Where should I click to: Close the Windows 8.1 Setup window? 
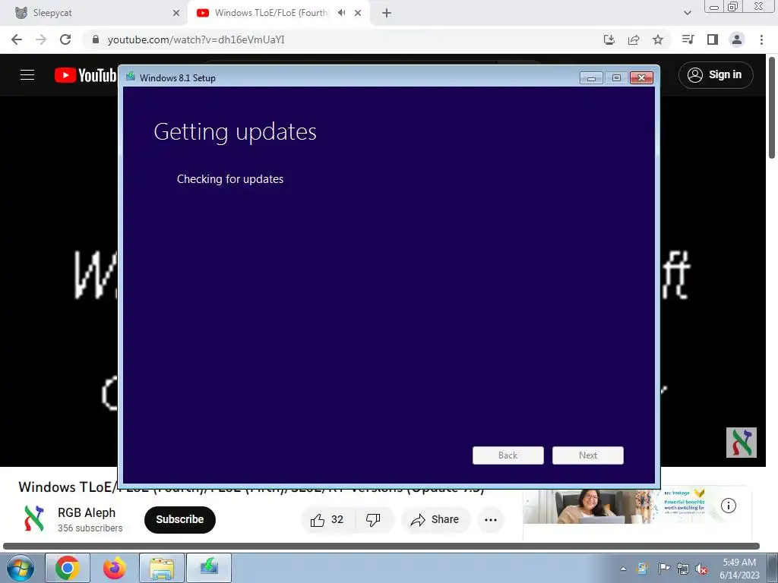point(641,78)
